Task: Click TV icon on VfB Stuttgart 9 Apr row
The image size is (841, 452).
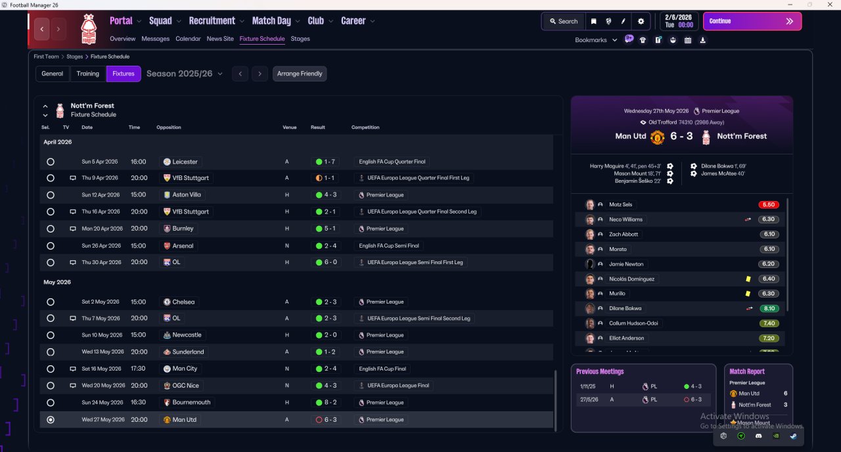Action: tap(73, 178)
